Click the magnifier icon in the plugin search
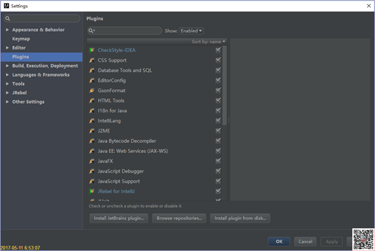Viewport: 375px width, 251px height. coord(91,30)
